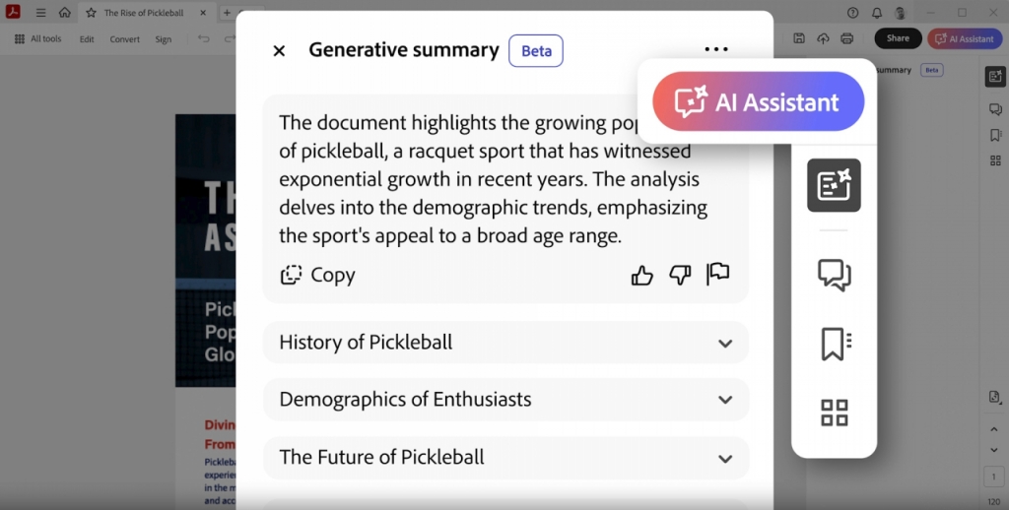Star The Rise of Pickleball tab
This screenshot has height=510, width=1009.
(x=91, y=13)
